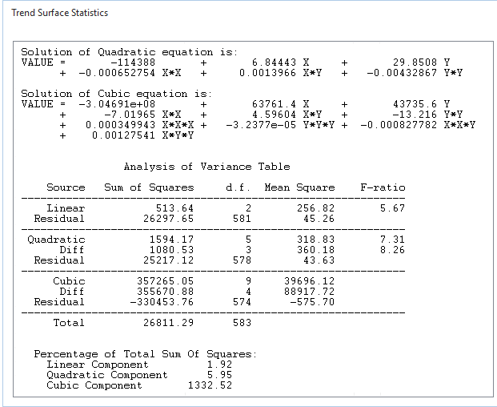Click the Total sum of squares 26811.29

[x=168, y=323]
